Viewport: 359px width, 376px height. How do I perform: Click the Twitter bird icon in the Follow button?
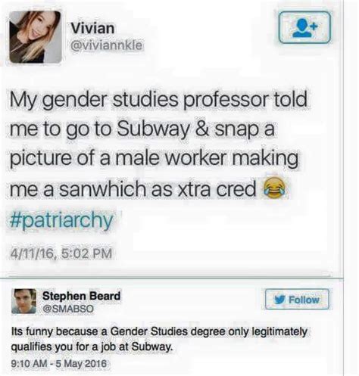280,300
